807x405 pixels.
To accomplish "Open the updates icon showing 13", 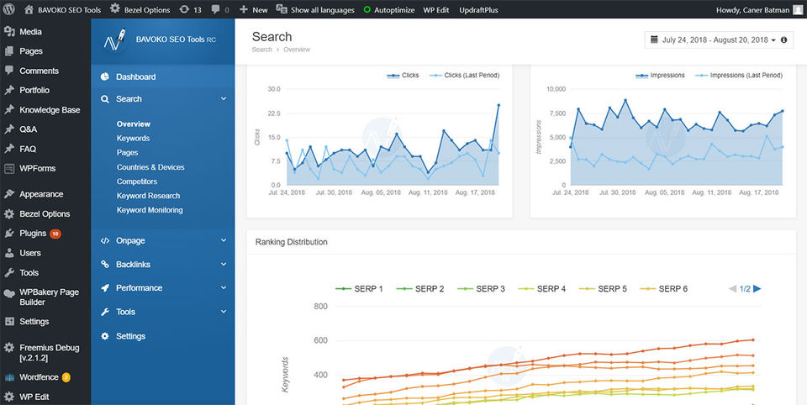I will (x=184, y=10).
